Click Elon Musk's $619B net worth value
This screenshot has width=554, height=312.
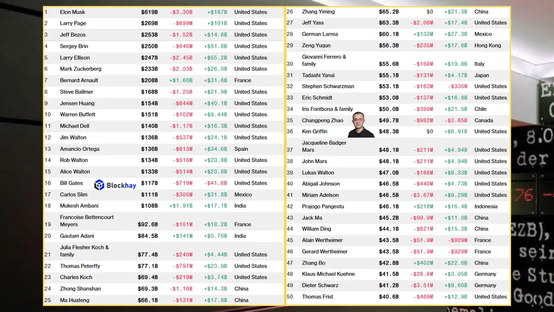point(150,12)
